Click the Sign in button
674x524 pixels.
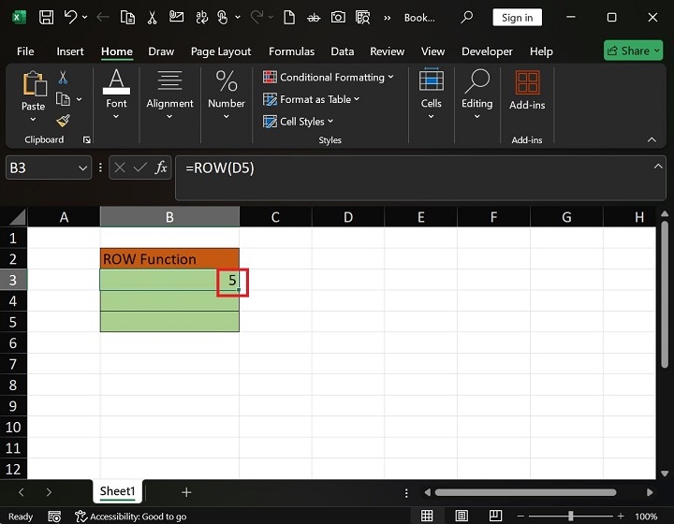pos(517,18)
